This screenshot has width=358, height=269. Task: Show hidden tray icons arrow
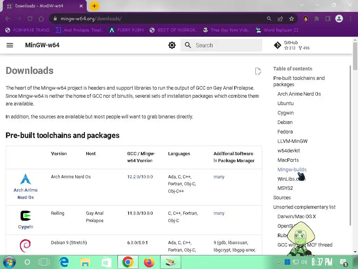coord(279,262)
